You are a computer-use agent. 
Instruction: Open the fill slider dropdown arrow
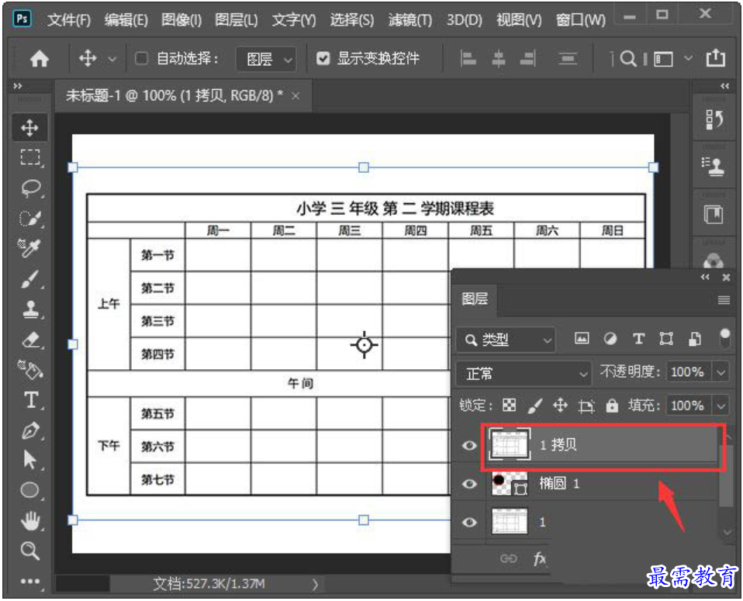[x=721, y=406]
